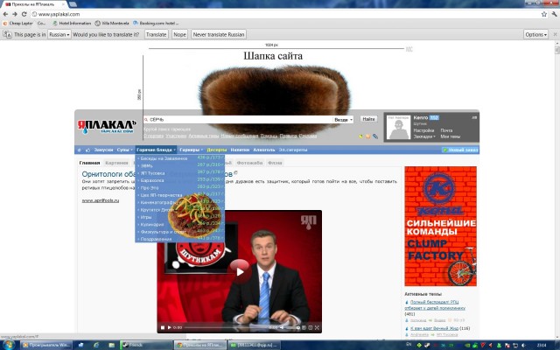This screenshot has width=560, height=350.
Task: Close the translate bar
Action: pyautogui.click(x=555, y=35)
